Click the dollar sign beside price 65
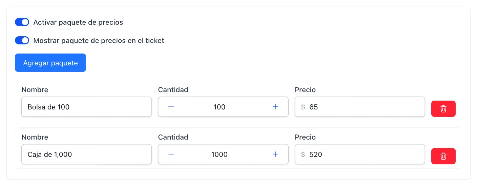This screenshot has height=186, width=477. [303, 107]
